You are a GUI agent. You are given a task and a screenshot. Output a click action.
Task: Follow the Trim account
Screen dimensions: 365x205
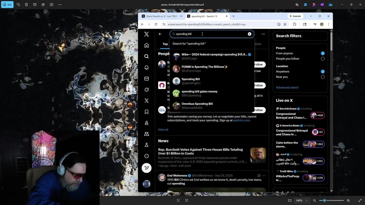click(x=258, y=110)
